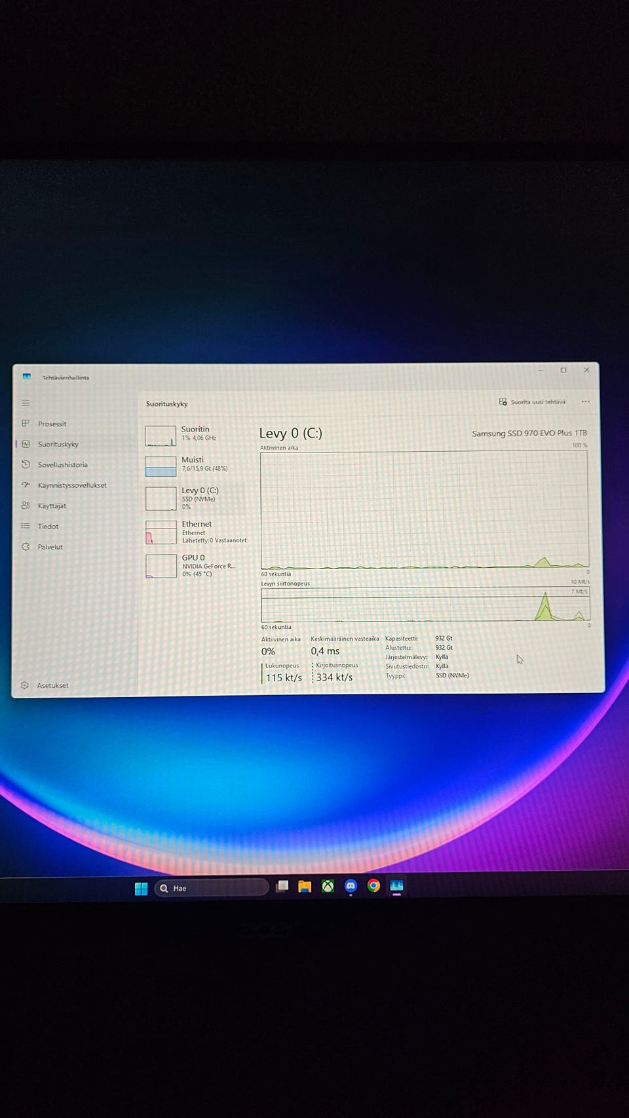Select Levy 0 (C:) performance item
Screen dimensions: 629x1118
point(195,498)
